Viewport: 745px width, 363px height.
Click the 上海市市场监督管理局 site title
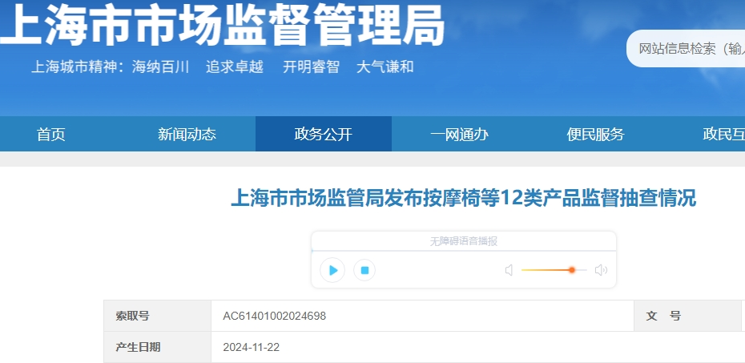point(223,25)
